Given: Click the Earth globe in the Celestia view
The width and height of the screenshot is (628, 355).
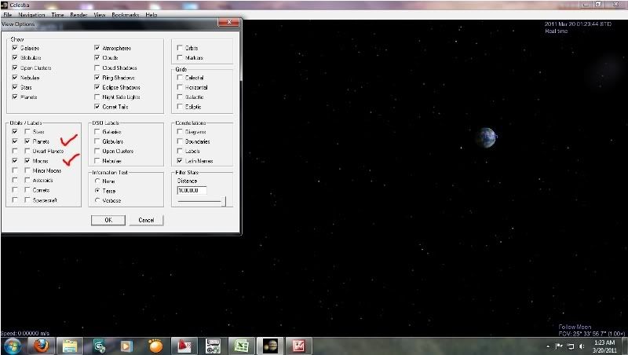Looking at the screenshot, I should (486, 137).
